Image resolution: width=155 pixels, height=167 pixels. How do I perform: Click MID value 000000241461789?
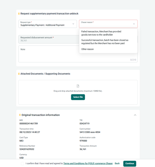pos(28,124)
